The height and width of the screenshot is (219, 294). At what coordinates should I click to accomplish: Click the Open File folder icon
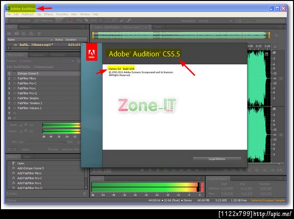[9, 34]
